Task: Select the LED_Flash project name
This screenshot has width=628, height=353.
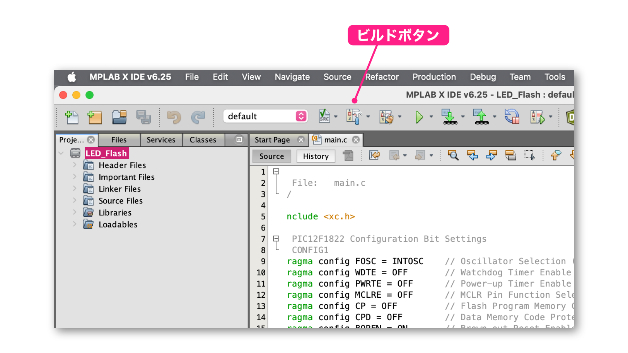Action: pyautogui.click(x=106, y=153)
